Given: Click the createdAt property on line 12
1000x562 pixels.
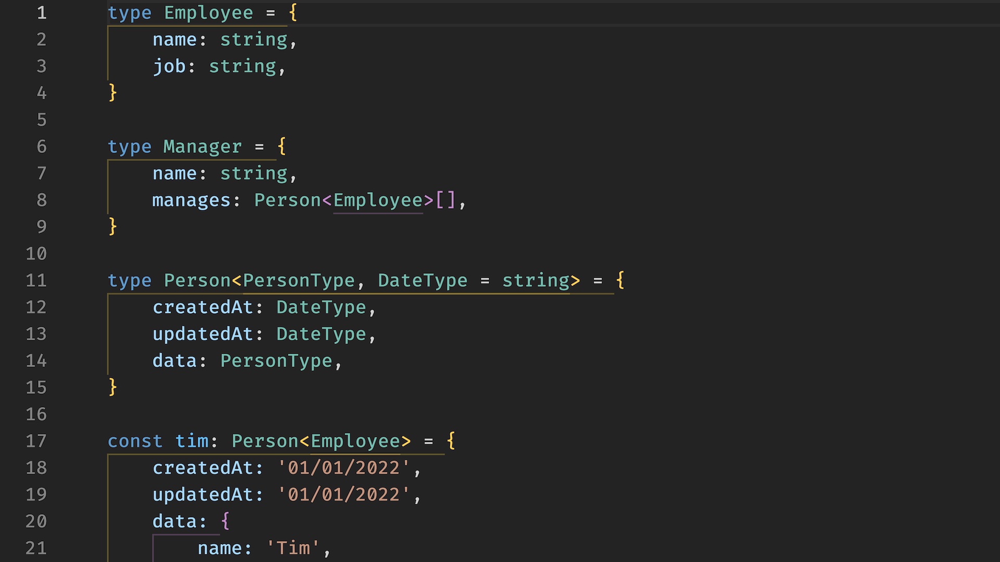Looking at the screenshot, I should (203, 307).
